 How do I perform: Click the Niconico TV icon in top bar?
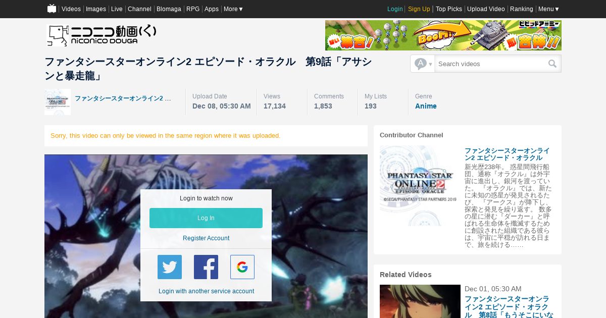(52, 9)
